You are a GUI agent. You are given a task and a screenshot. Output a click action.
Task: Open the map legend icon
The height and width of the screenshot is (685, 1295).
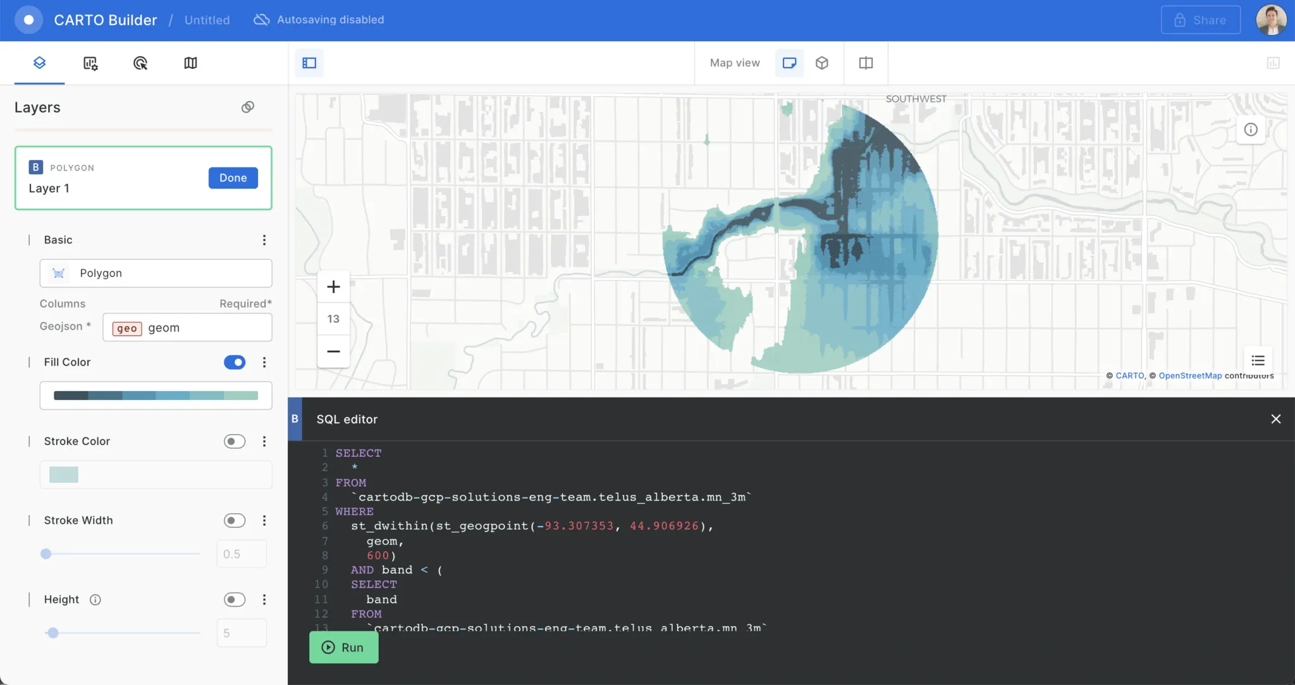pos(1258,361)
